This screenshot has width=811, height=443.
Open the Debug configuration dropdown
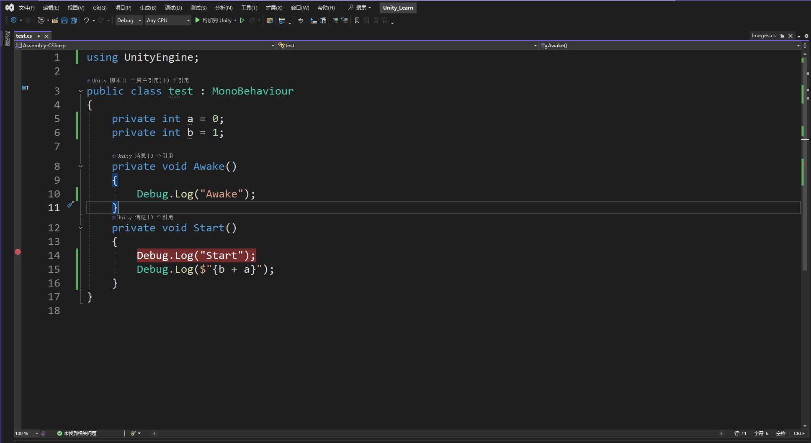point(129,20)
